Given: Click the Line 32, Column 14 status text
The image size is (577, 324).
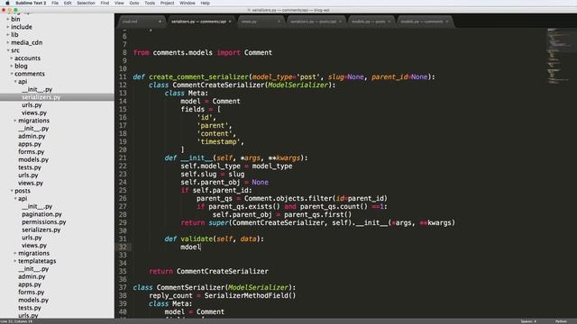Looking at the screenshot, I should tap(16, 321).
